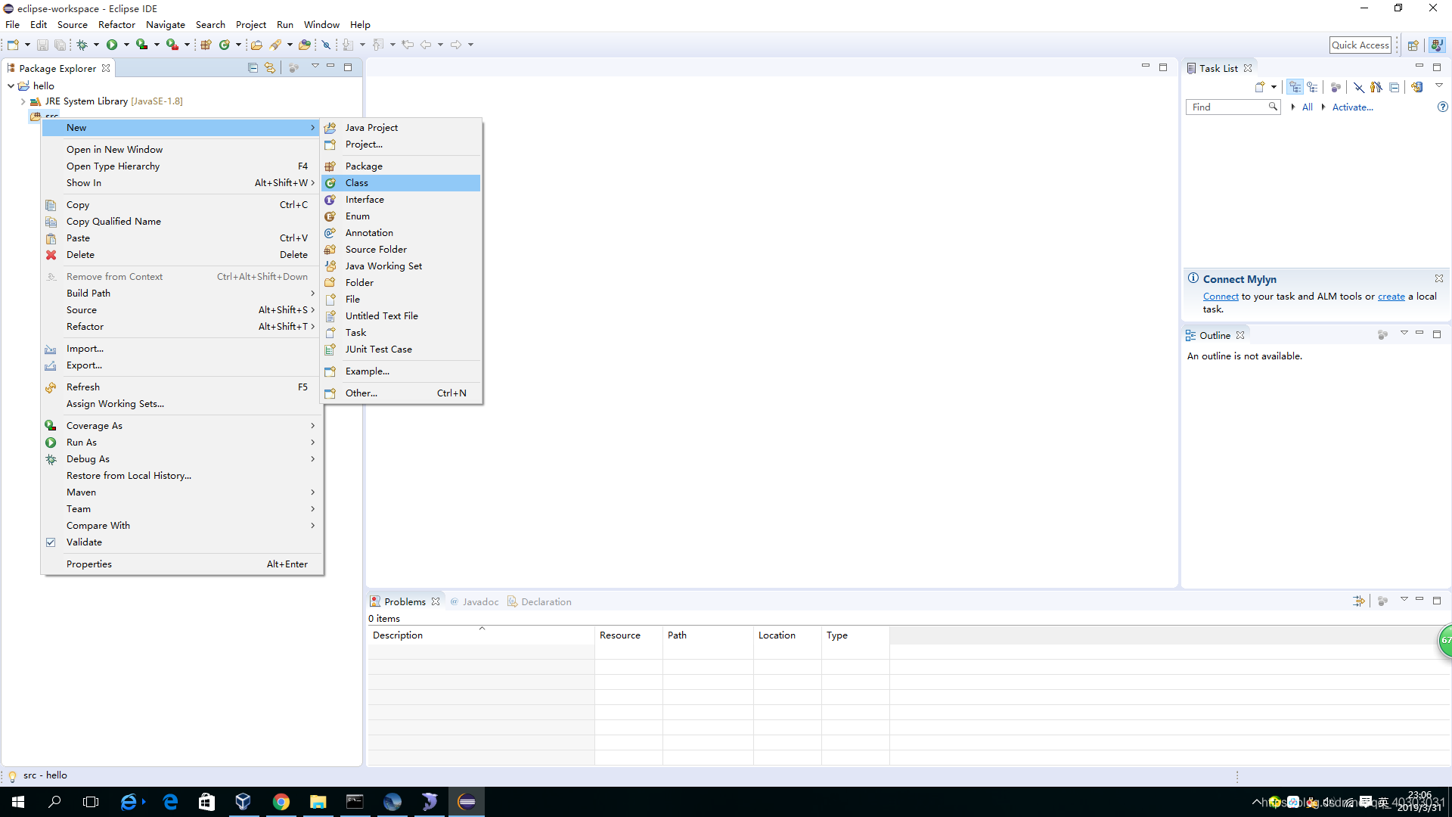Choose Properties in the context menu
This screenshot has height=817, width=1452.
182,564
